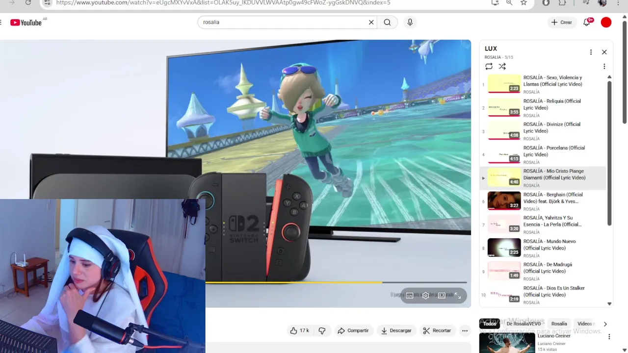Screen dimensions: 628x353
Task: Like the video with 17 k likes
Action: (x=299, y=330)
